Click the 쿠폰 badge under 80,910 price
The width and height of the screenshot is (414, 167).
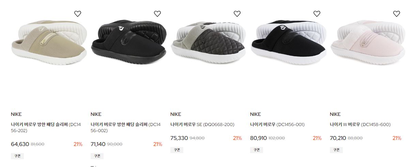click(x=257, y=150)
